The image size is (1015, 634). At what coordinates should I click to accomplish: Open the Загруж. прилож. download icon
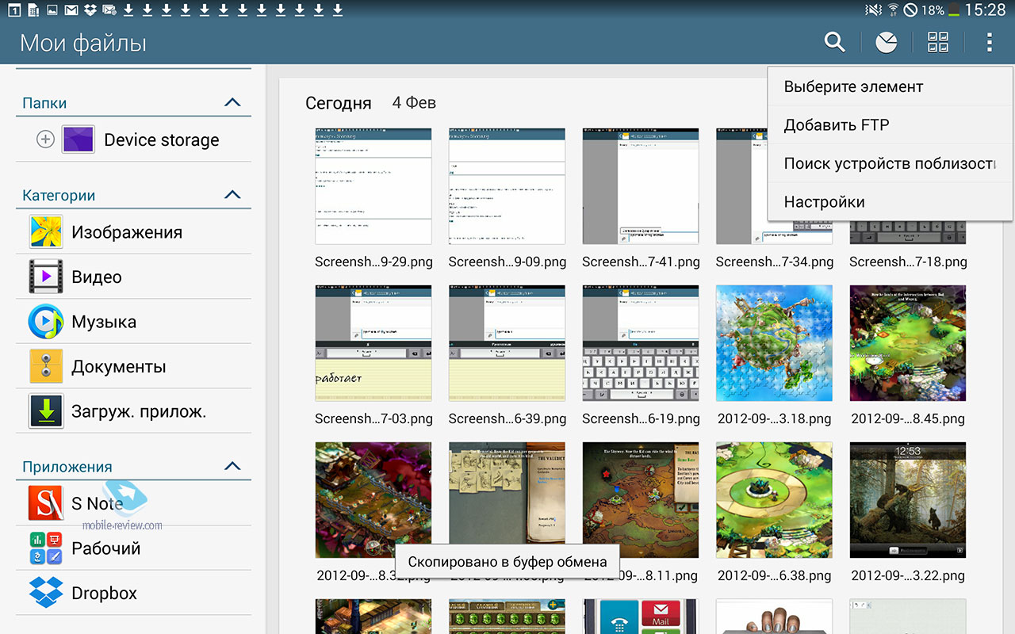[x=46, y=411]
